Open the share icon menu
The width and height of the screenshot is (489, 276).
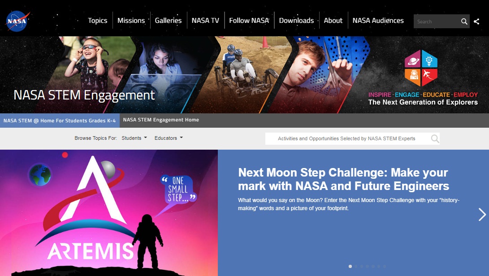click(x=476, y=22)
